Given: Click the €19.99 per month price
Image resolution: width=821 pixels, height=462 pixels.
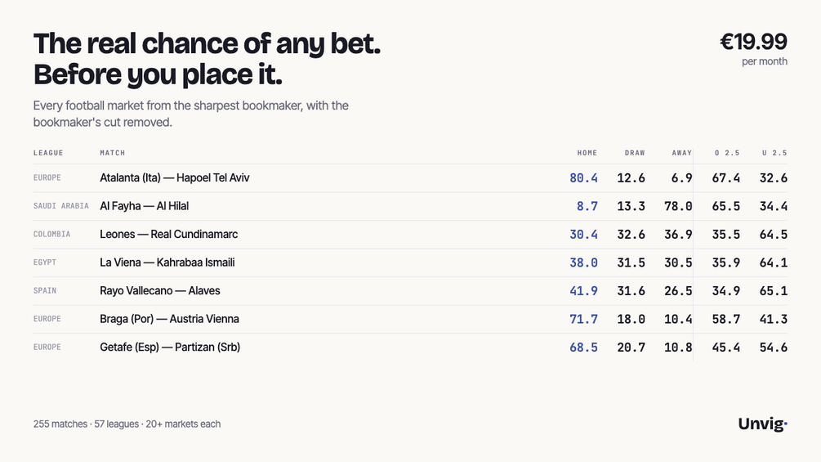Looking at the screenshot, I should 753,49.
